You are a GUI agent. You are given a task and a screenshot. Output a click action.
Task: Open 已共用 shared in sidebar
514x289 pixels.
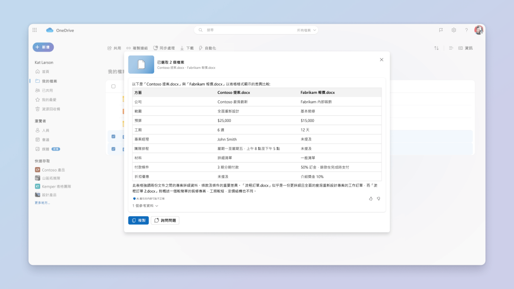[44, 90]
